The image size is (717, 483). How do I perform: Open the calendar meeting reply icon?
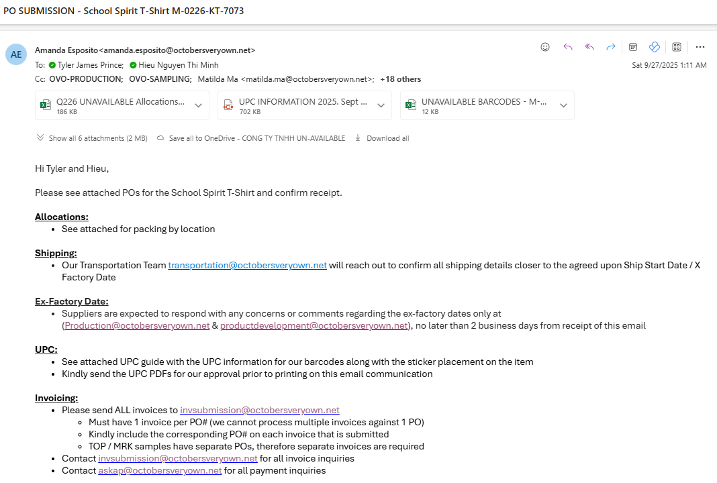click(x=632, y=47)
